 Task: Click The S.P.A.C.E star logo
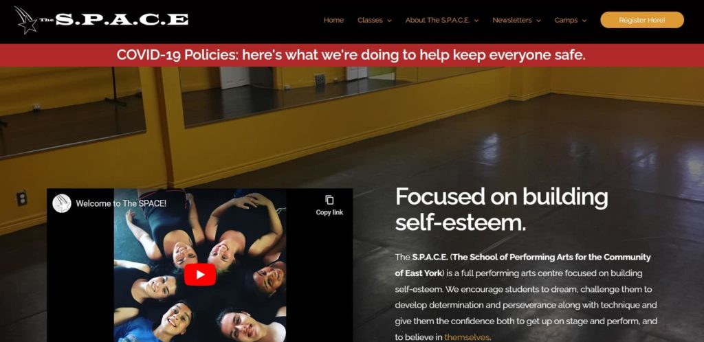pyautogui.click(x=26, y=20)
